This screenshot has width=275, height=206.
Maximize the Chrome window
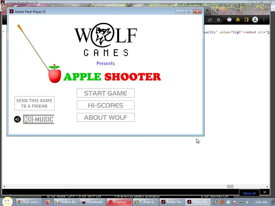255,6
